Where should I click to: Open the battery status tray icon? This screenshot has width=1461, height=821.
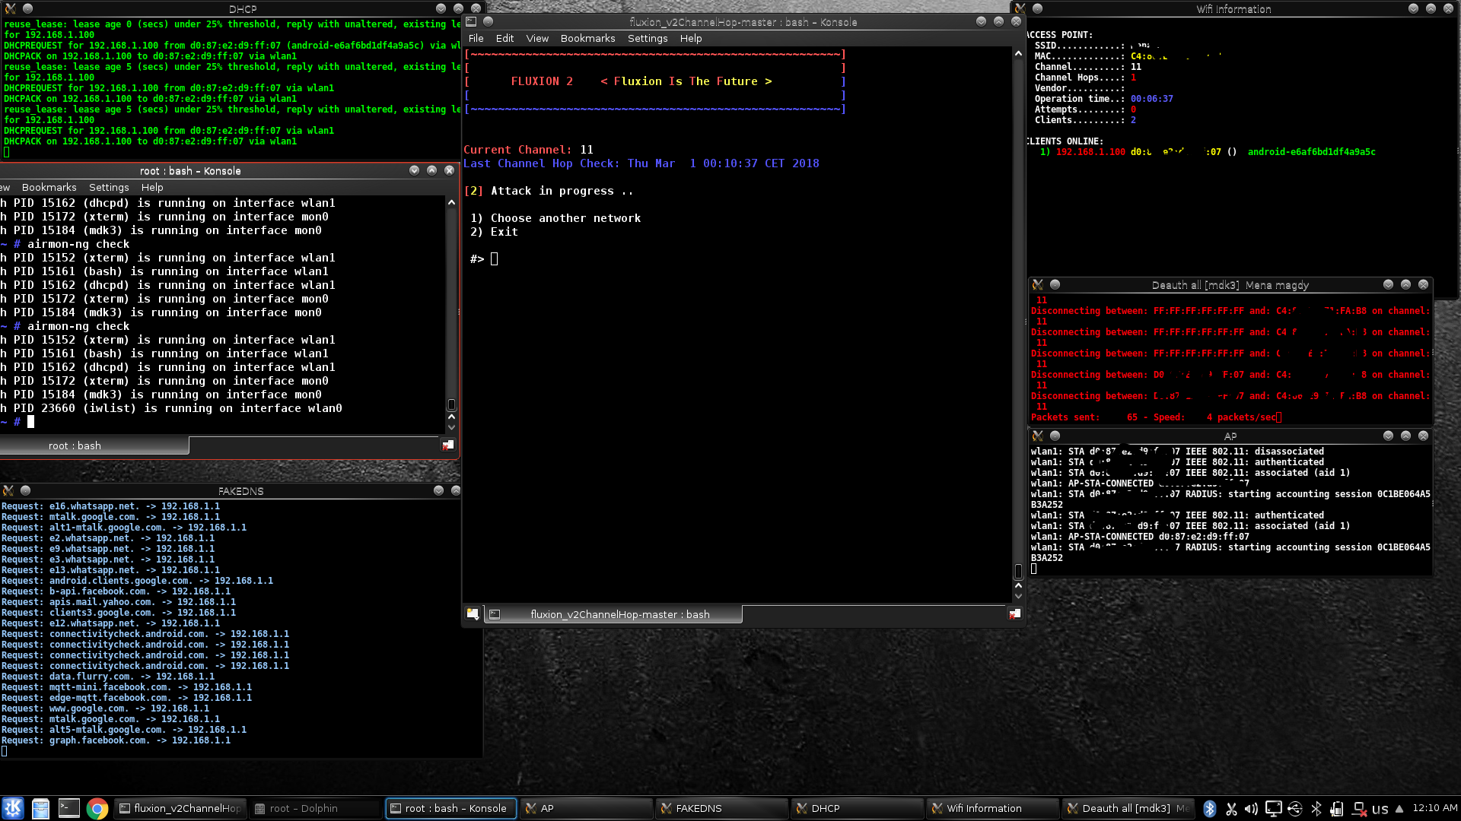(1336, 809)
